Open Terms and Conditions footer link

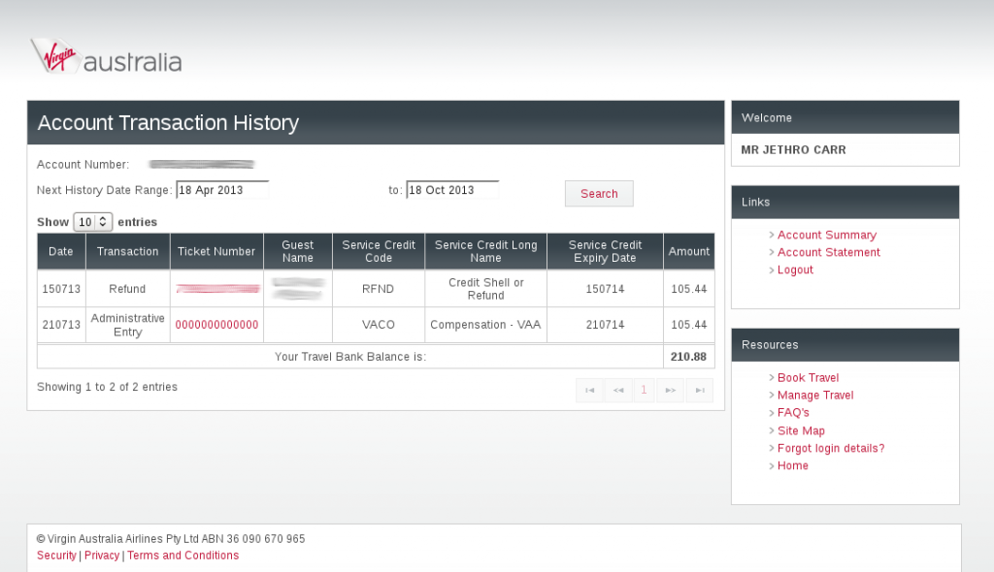click(x=182, y=556)
